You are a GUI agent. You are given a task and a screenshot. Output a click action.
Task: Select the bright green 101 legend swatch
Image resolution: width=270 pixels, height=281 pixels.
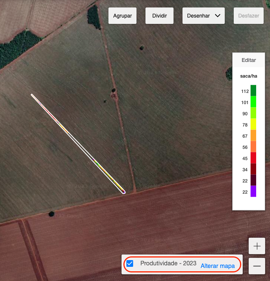point(253,102)
